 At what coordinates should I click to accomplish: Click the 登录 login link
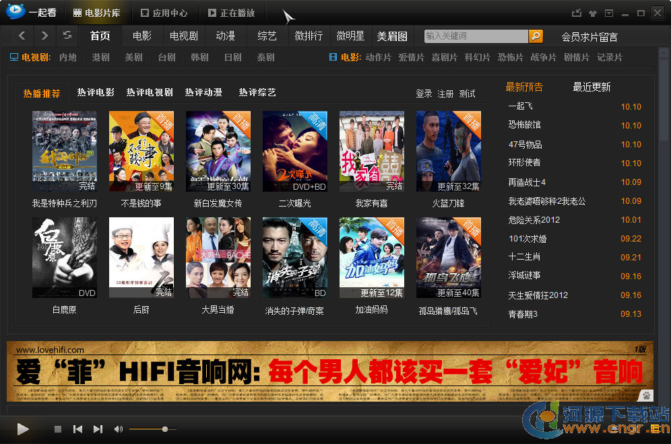click(424, 94)
